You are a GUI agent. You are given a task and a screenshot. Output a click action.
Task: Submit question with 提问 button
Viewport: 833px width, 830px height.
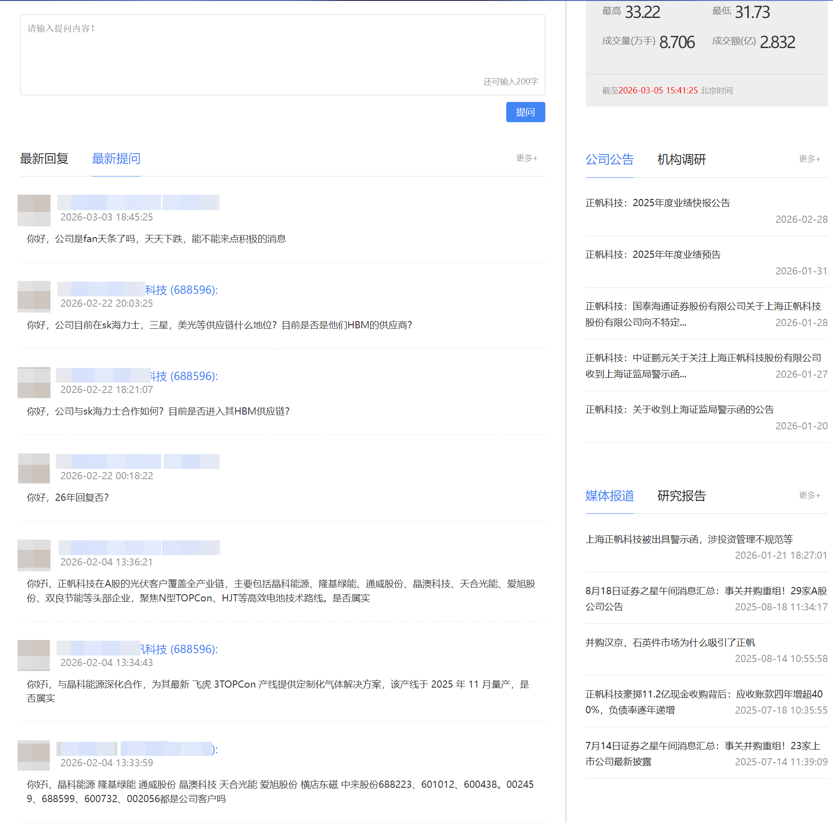(x=526, y=112)
